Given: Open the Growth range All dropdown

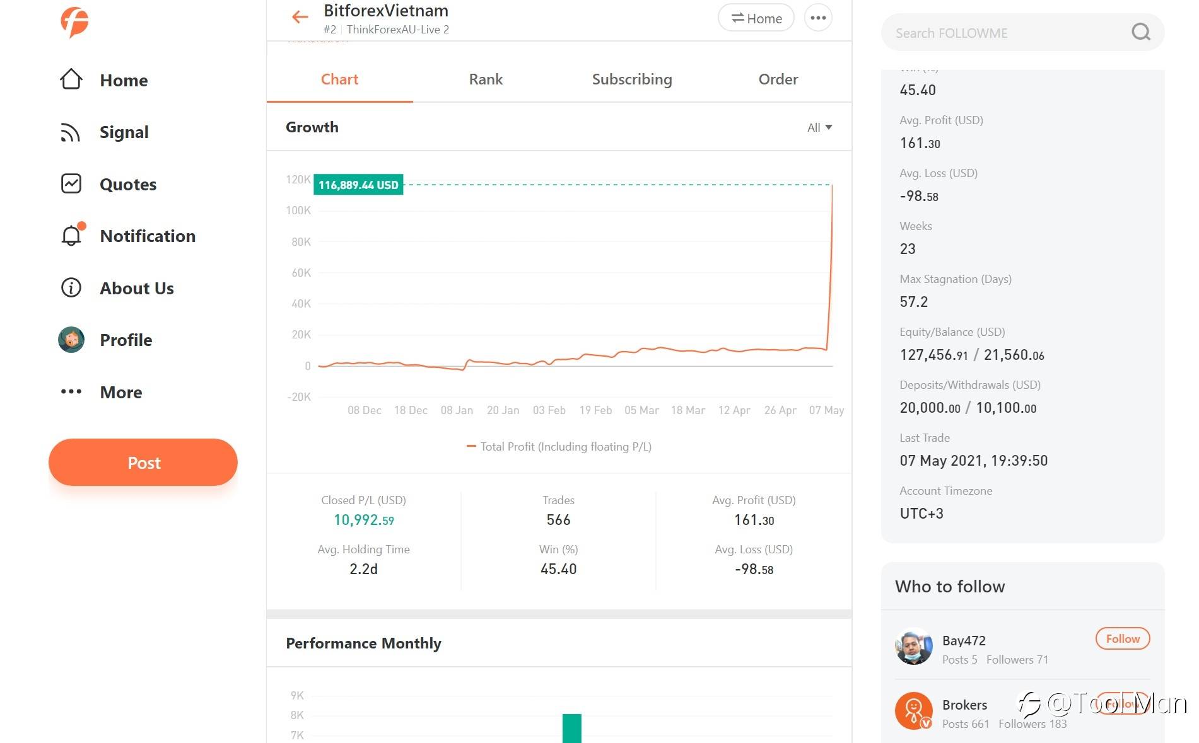Looking at the screenshot, I should [x=819, y=127].
